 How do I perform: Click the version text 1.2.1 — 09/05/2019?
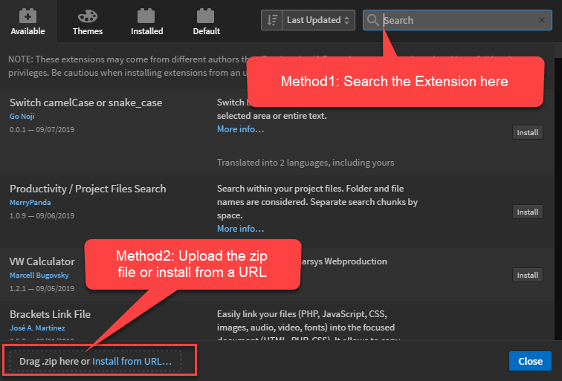(x=42, y=289)
